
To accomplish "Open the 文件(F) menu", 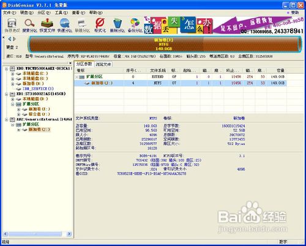I will coord(9,13).
